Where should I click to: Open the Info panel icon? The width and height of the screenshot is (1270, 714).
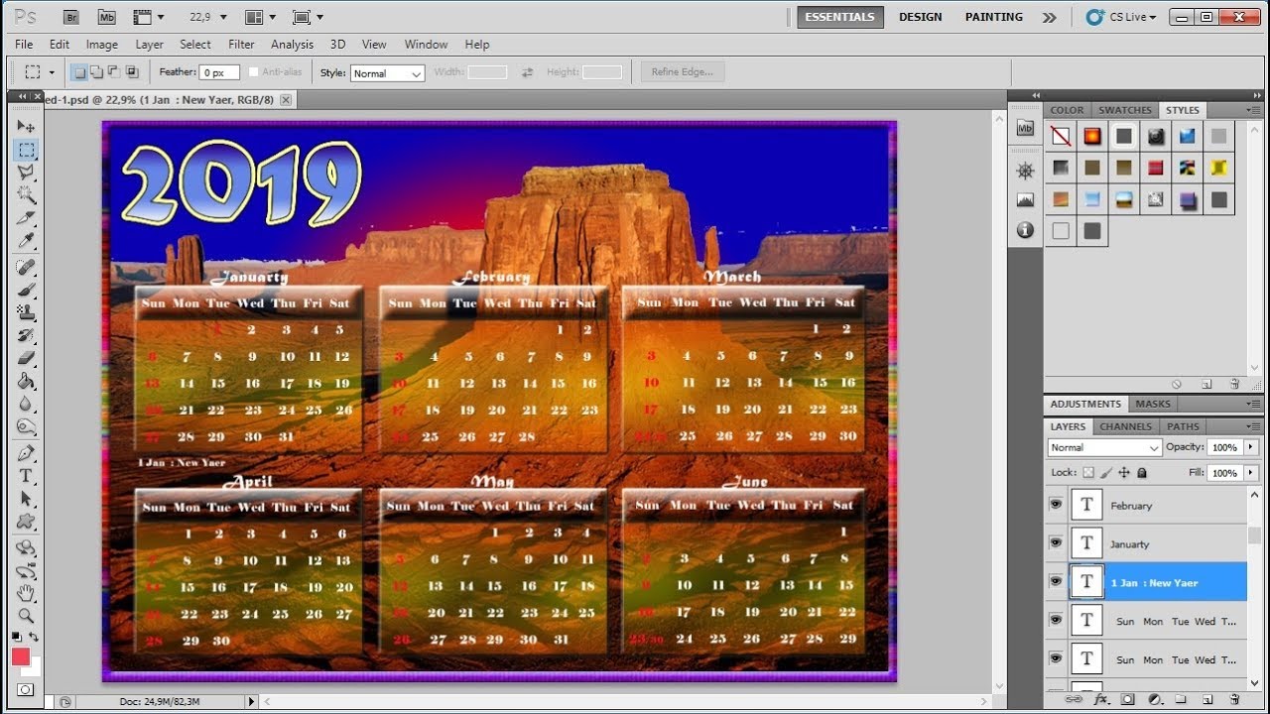pyautogui.click(x=1025, y=230)
